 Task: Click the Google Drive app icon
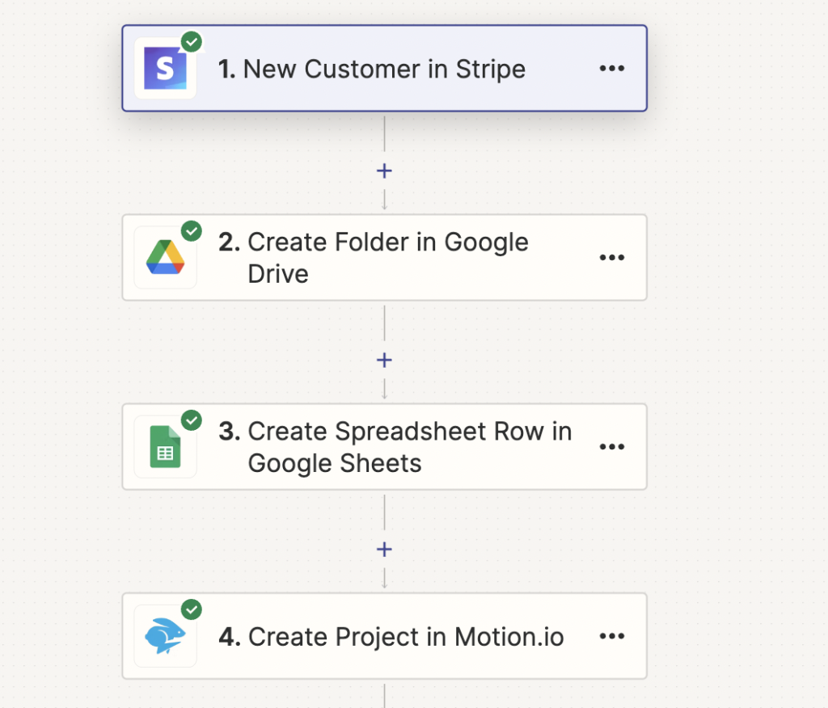pyautogui.click(x=166, y=257)
